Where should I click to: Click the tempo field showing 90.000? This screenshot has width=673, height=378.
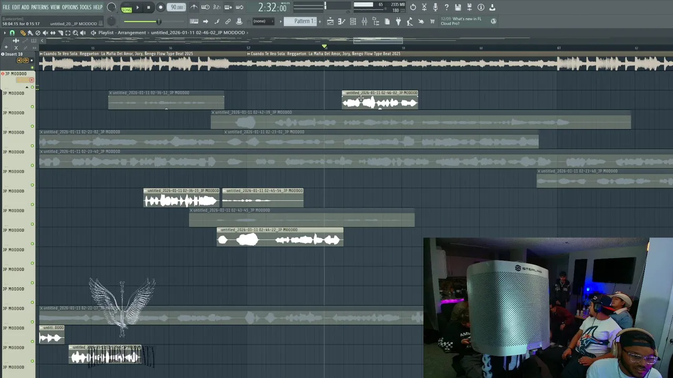177,7
